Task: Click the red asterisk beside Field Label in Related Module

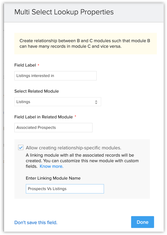Action: [75, 116]
